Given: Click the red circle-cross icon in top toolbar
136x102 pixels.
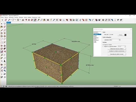Looking at the screenshot, I should click(x=86, y=20).
